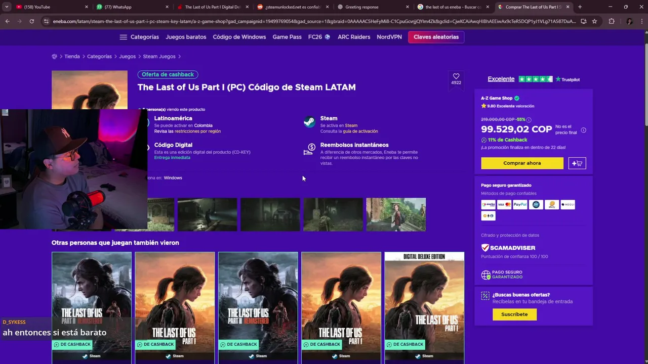Click the wishlist heart icon
This screenshot has height=364, width=648.
pyautogui.click(x=456, y=76)
